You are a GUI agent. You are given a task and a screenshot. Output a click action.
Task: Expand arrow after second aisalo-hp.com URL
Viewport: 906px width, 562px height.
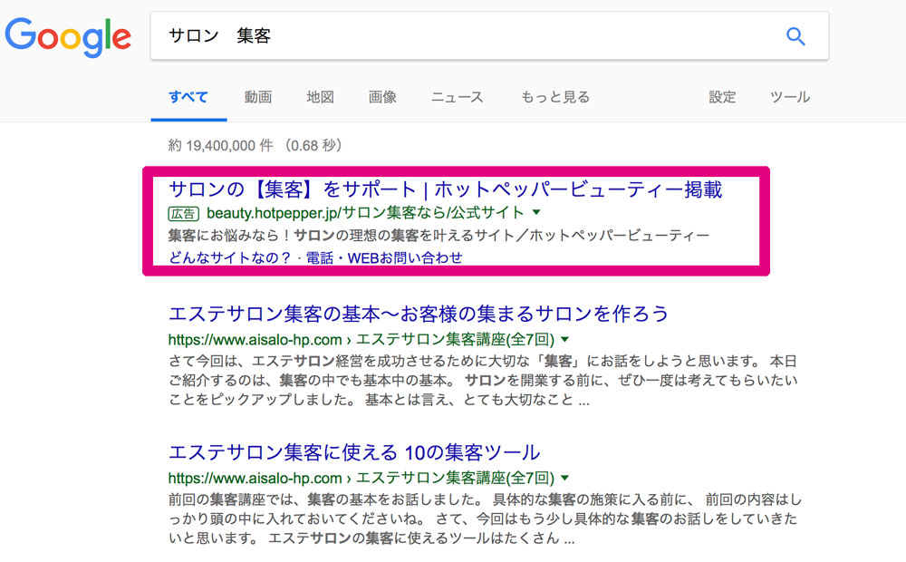(x=565, y=478)
